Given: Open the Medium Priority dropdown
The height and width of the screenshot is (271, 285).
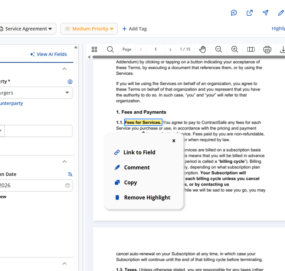Looking at the screenshot, I should point(89,29).
